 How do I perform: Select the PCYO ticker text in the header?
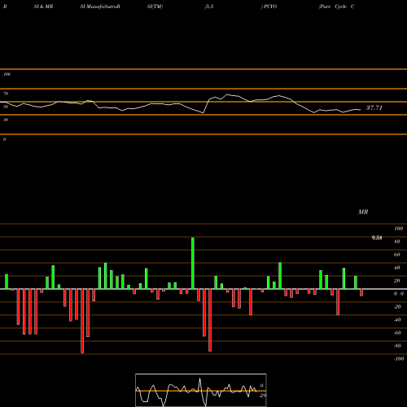(270, 7)
